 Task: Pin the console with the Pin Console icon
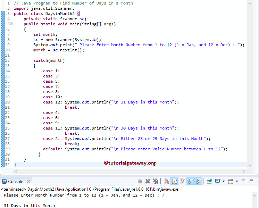[209, 181]
